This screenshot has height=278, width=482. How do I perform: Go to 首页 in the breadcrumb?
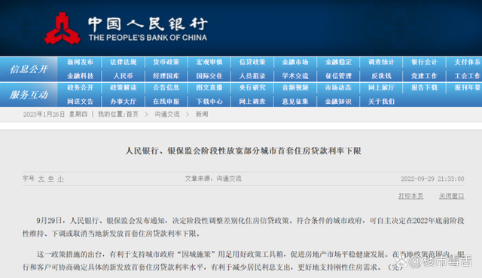pyautogui.click(x=133, y=115)
